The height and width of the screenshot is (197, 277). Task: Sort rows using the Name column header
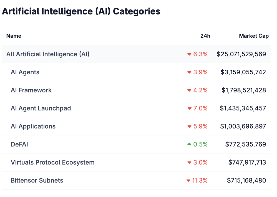click(14, 36)
